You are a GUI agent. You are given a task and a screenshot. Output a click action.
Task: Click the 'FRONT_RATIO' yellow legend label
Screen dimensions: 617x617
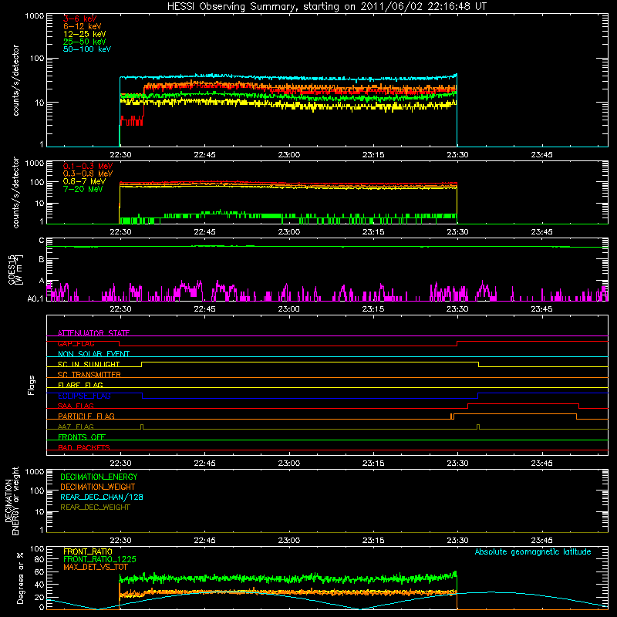pyautogui.click(x=88, y=551)
